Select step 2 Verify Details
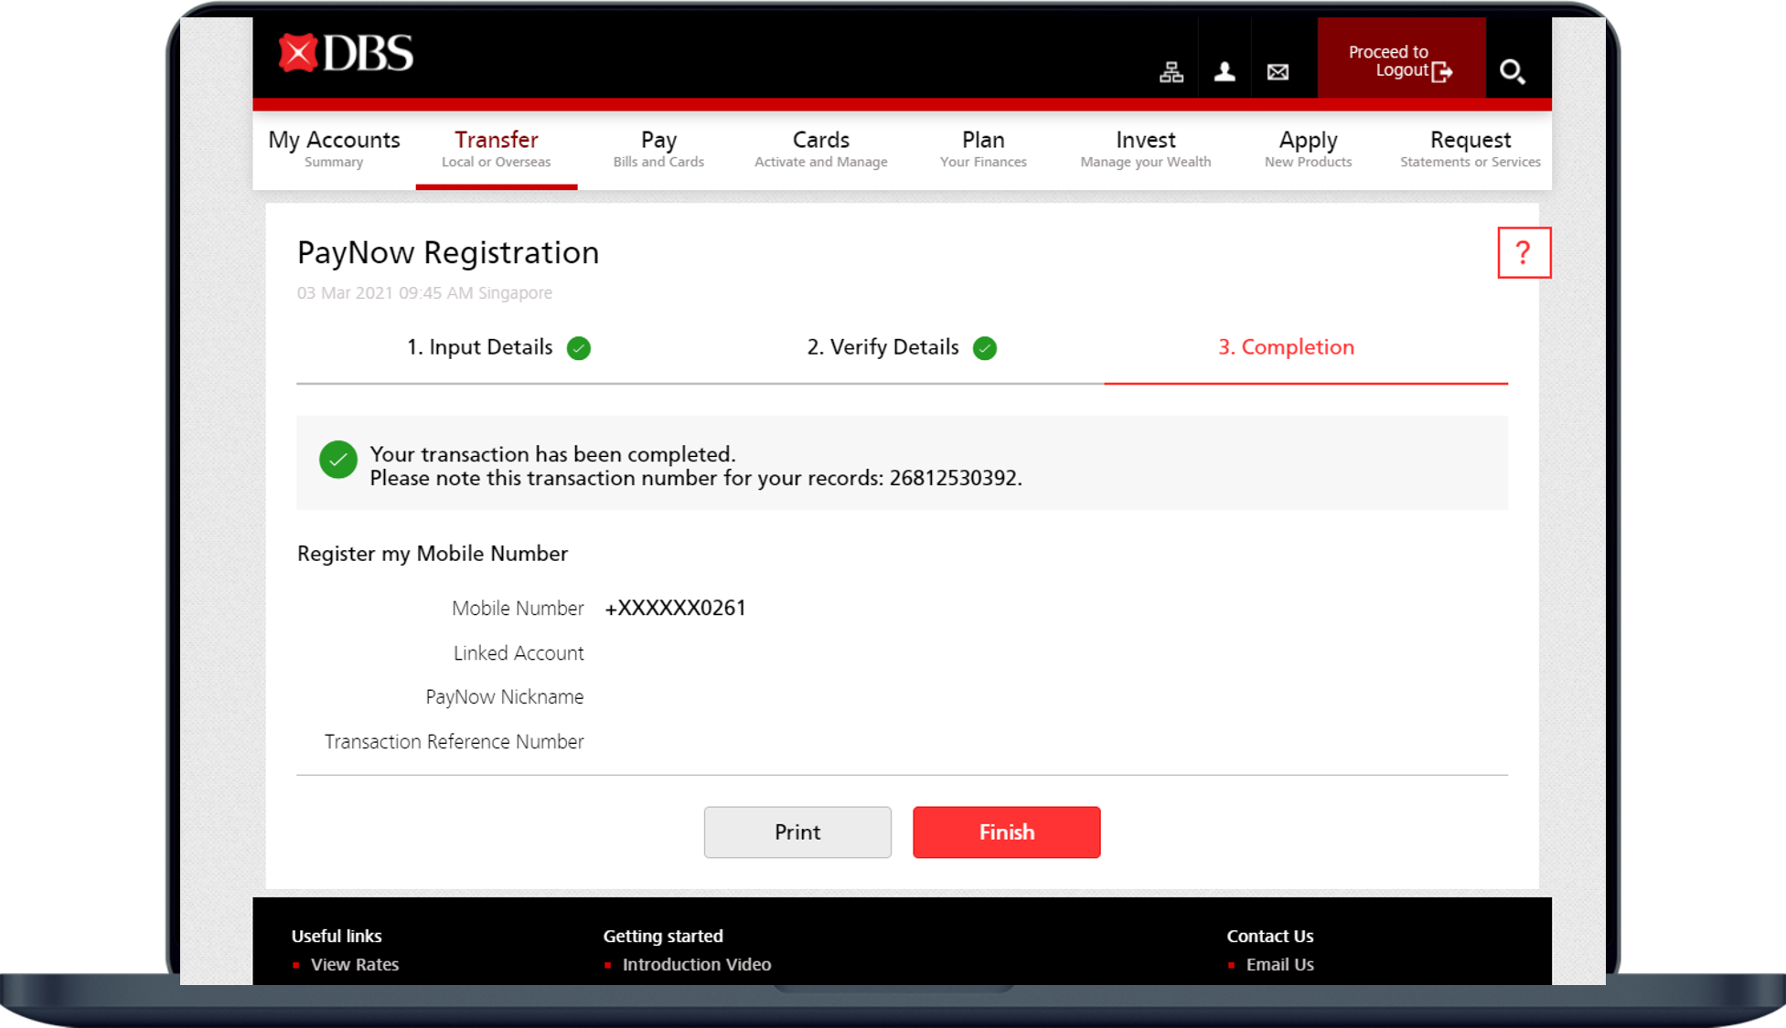1786x1028 pixels. pyautogui.click(x=883, y=347)
